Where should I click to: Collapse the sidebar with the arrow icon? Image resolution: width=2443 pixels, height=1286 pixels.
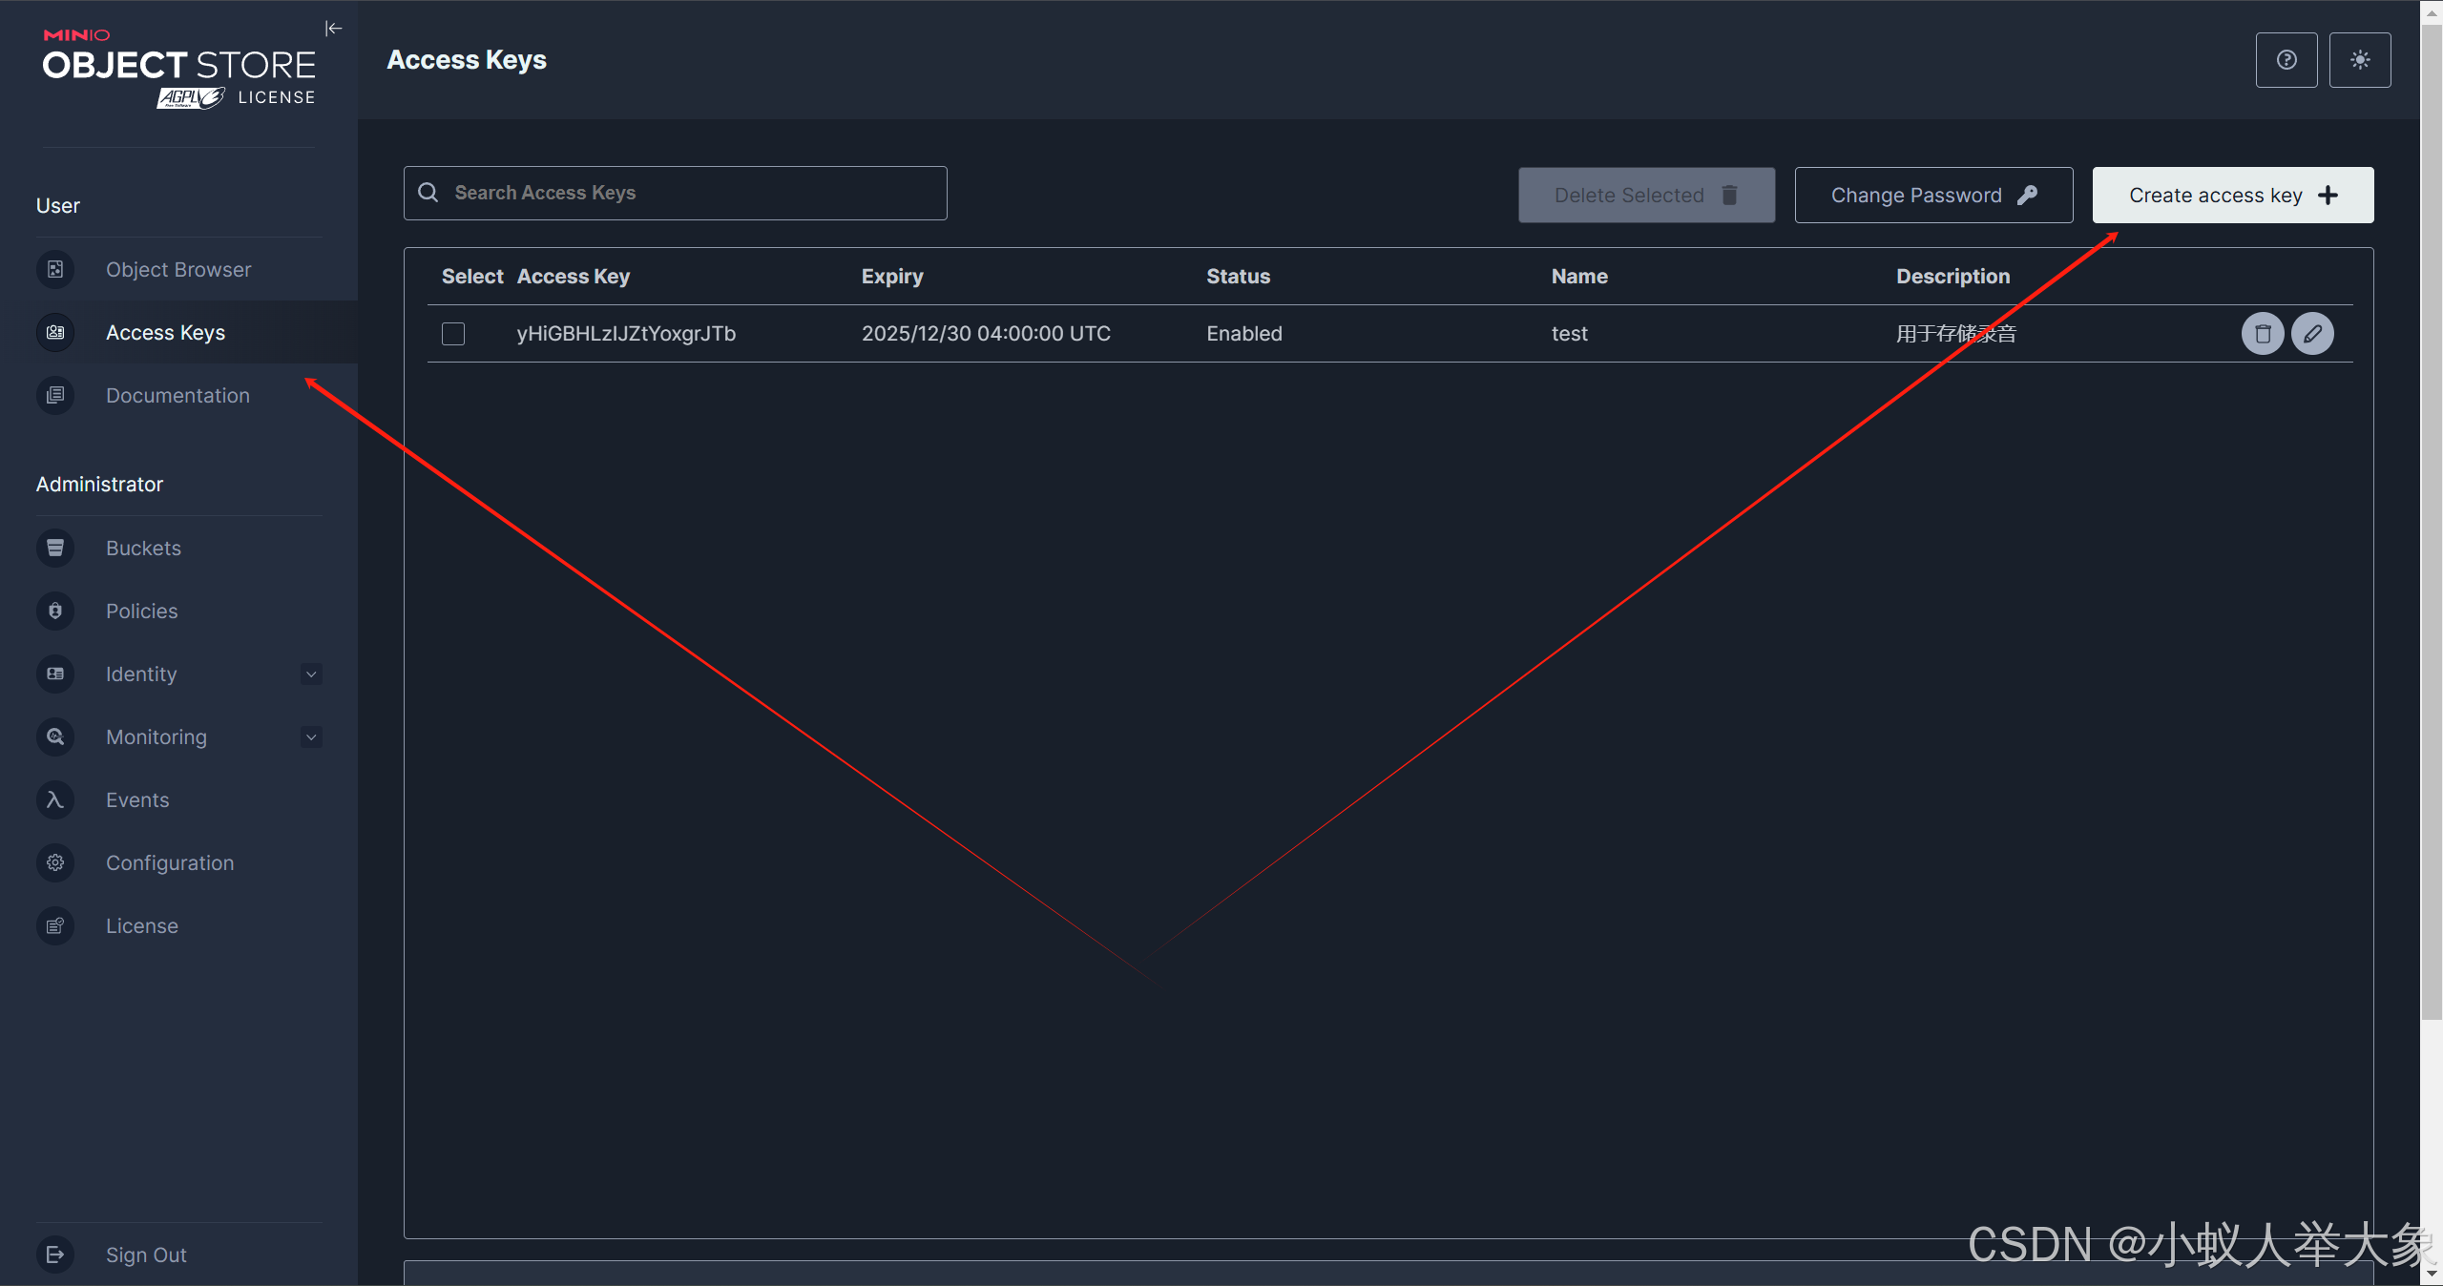(333, 29)
